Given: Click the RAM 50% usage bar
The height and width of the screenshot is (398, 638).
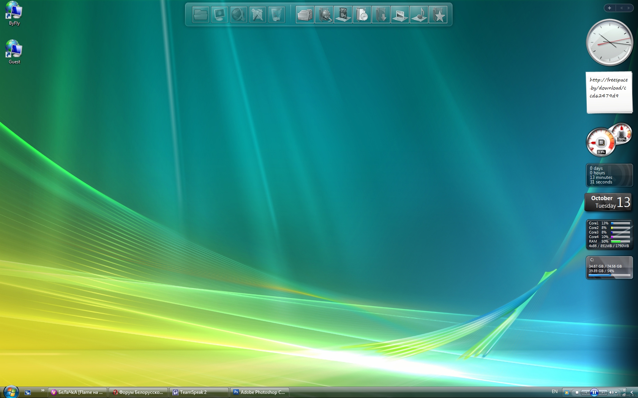Looking at the screenshot, I should [x=621, y=241].
